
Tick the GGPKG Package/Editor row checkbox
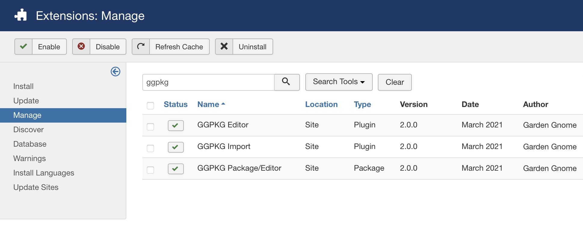(x=150, y=170)
